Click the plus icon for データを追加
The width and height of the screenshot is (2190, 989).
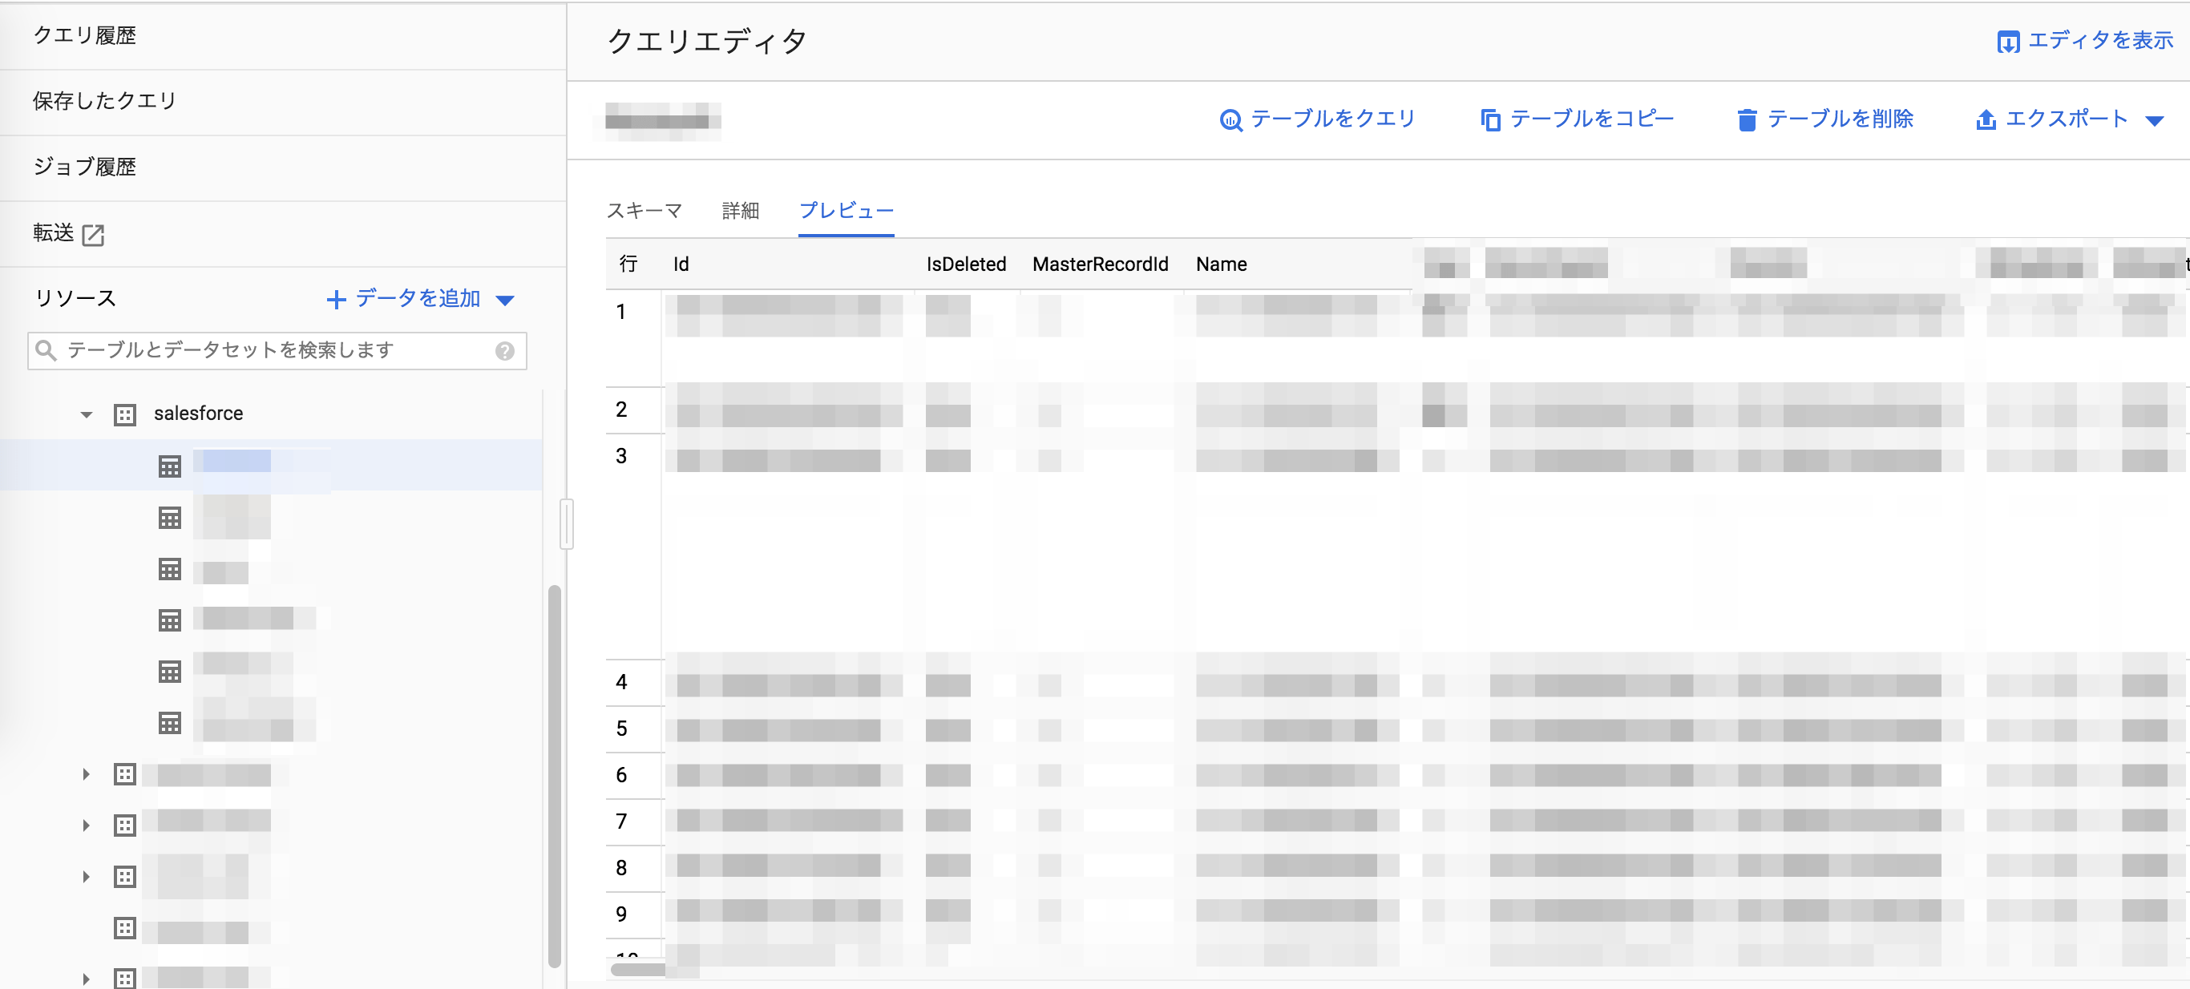tap(336, 299)
